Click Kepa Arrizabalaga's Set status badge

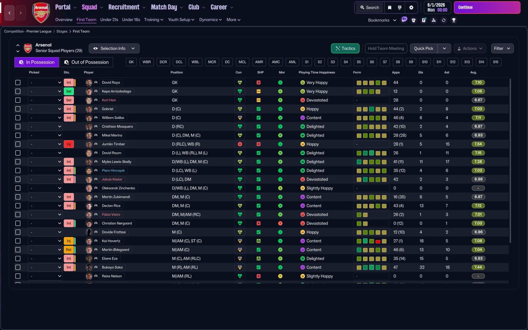pos(68,92)
